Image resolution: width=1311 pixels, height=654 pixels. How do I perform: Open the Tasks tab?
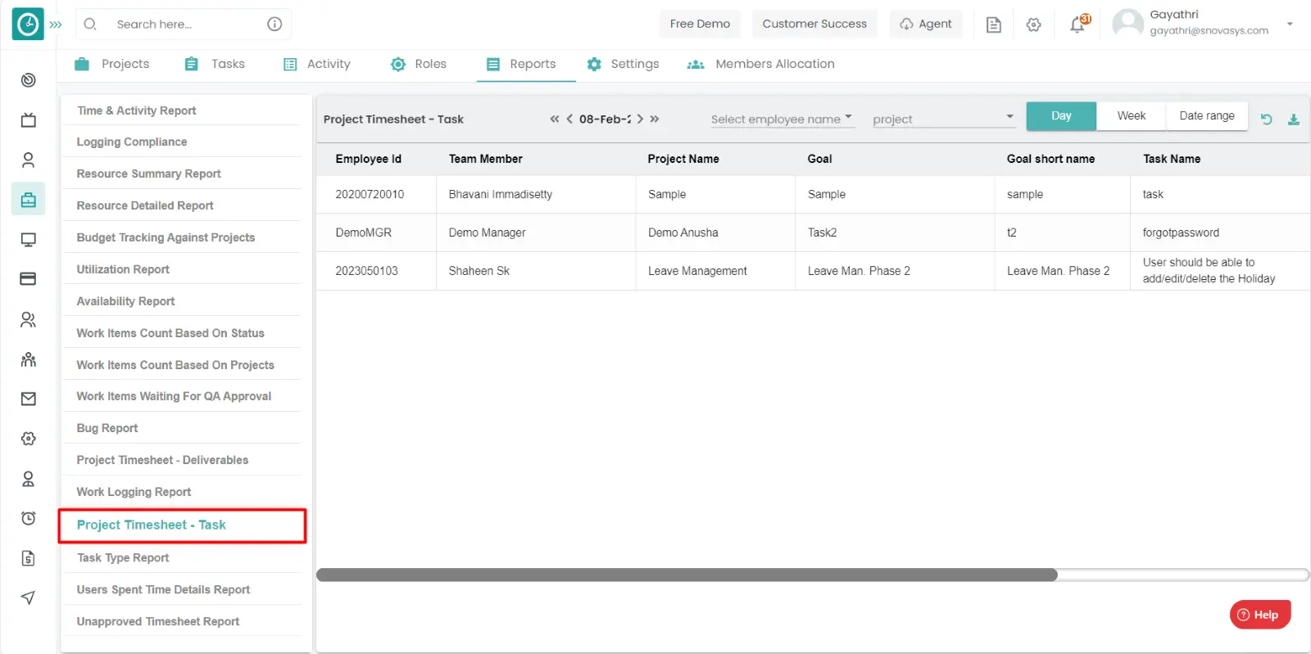tap(215, 64)
